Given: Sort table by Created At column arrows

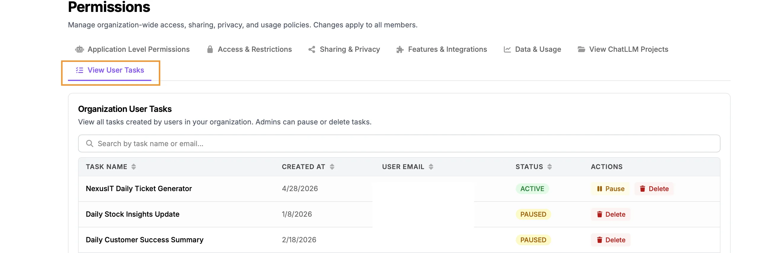Looking at the screenshot, I should 332,167.
